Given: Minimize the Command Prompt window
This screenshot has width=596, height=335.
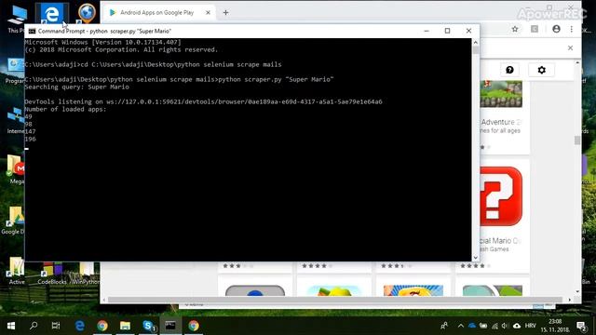Looking at the screenshot, I should (x=427, y=31).
